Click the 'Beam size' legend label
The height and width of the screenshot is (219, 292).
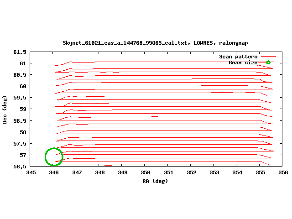click(x=243, y=63)
